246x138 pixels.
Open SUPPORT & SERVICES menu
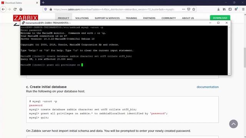coord(107,18)
